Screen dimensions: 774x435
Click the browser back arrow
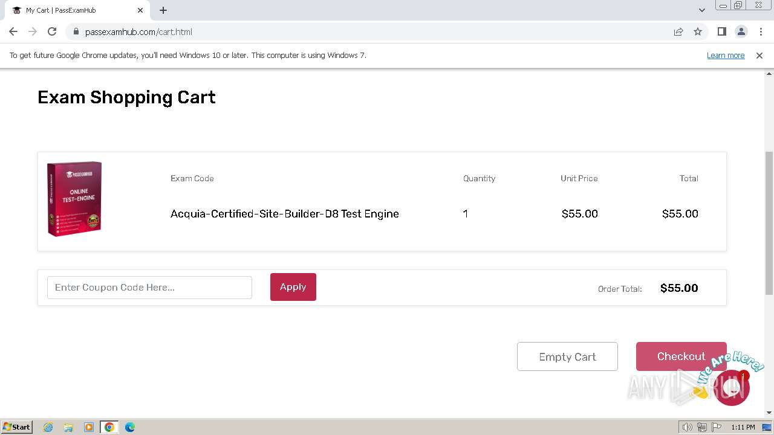tap(13, 32)
